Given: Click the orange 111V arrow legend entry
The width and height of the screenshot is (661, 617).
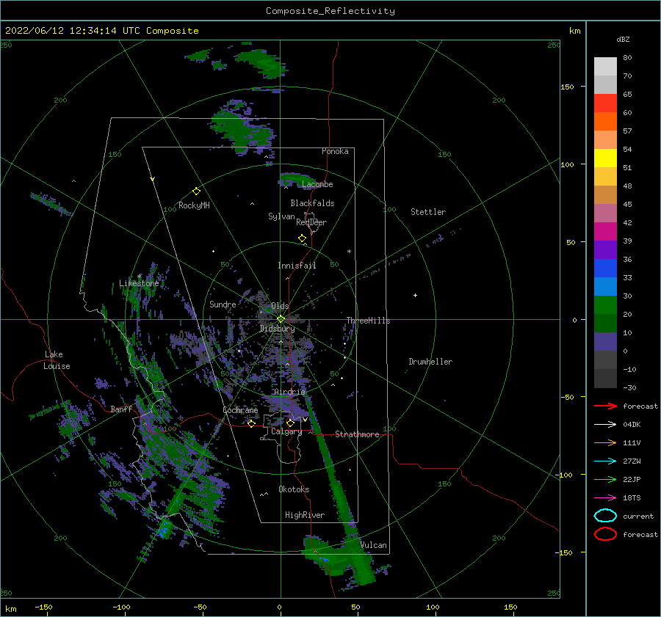Looking at the screenshot, I should coord(605,442).
